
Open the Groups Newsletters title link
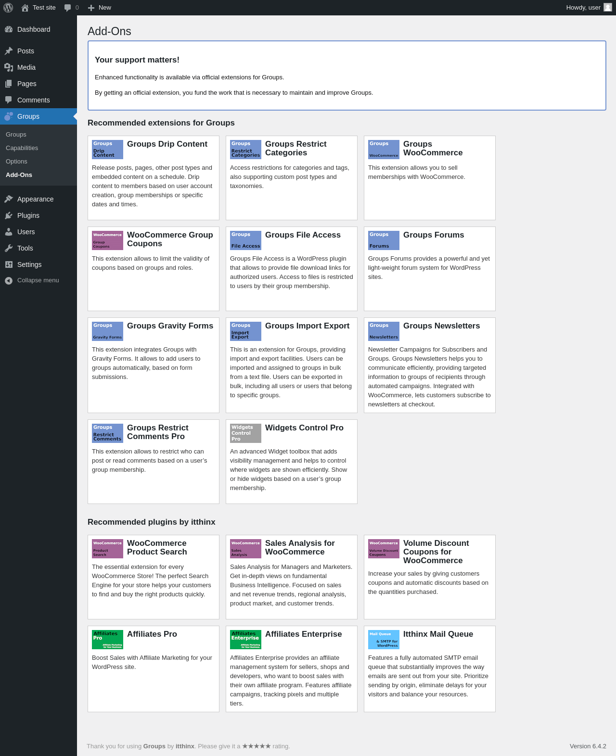[441, 326]
